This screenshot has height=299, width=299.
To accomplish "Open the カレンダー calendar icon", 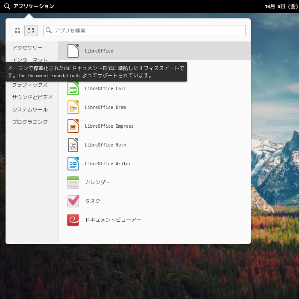I will 73,182.
